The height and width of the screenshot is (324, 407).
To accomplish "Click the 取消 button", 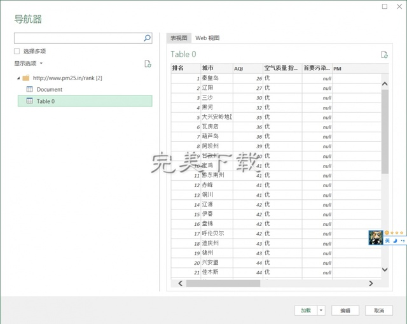I will [x=379, y=311].
